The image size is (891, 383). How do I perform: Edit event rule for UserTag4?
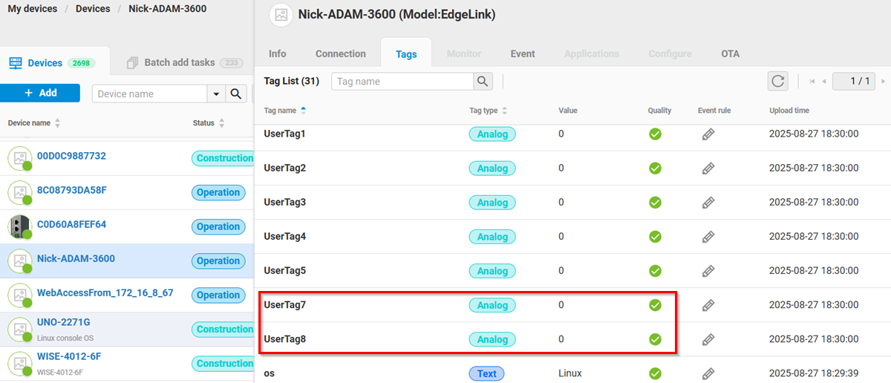pos(708,237)
